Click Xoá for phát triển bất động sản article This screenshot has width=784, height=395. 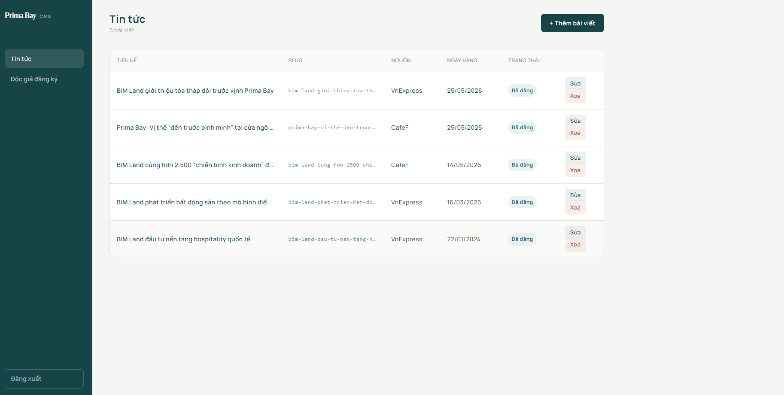[x=575, y=208]
